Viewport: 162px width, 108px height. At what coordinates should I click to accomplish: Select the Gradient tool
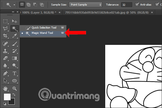(14, 58)
